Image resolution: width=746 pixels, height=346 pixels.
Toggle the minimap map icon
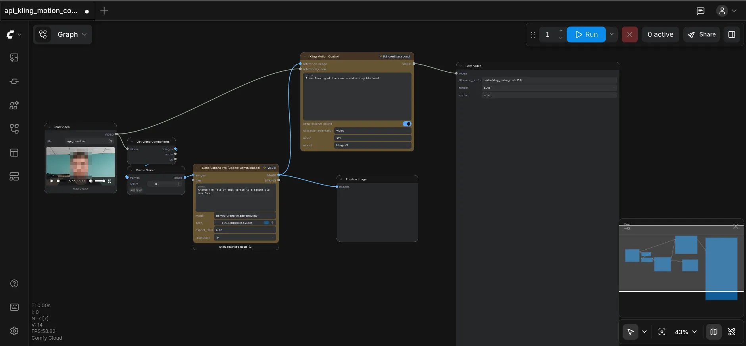(714, 332)
